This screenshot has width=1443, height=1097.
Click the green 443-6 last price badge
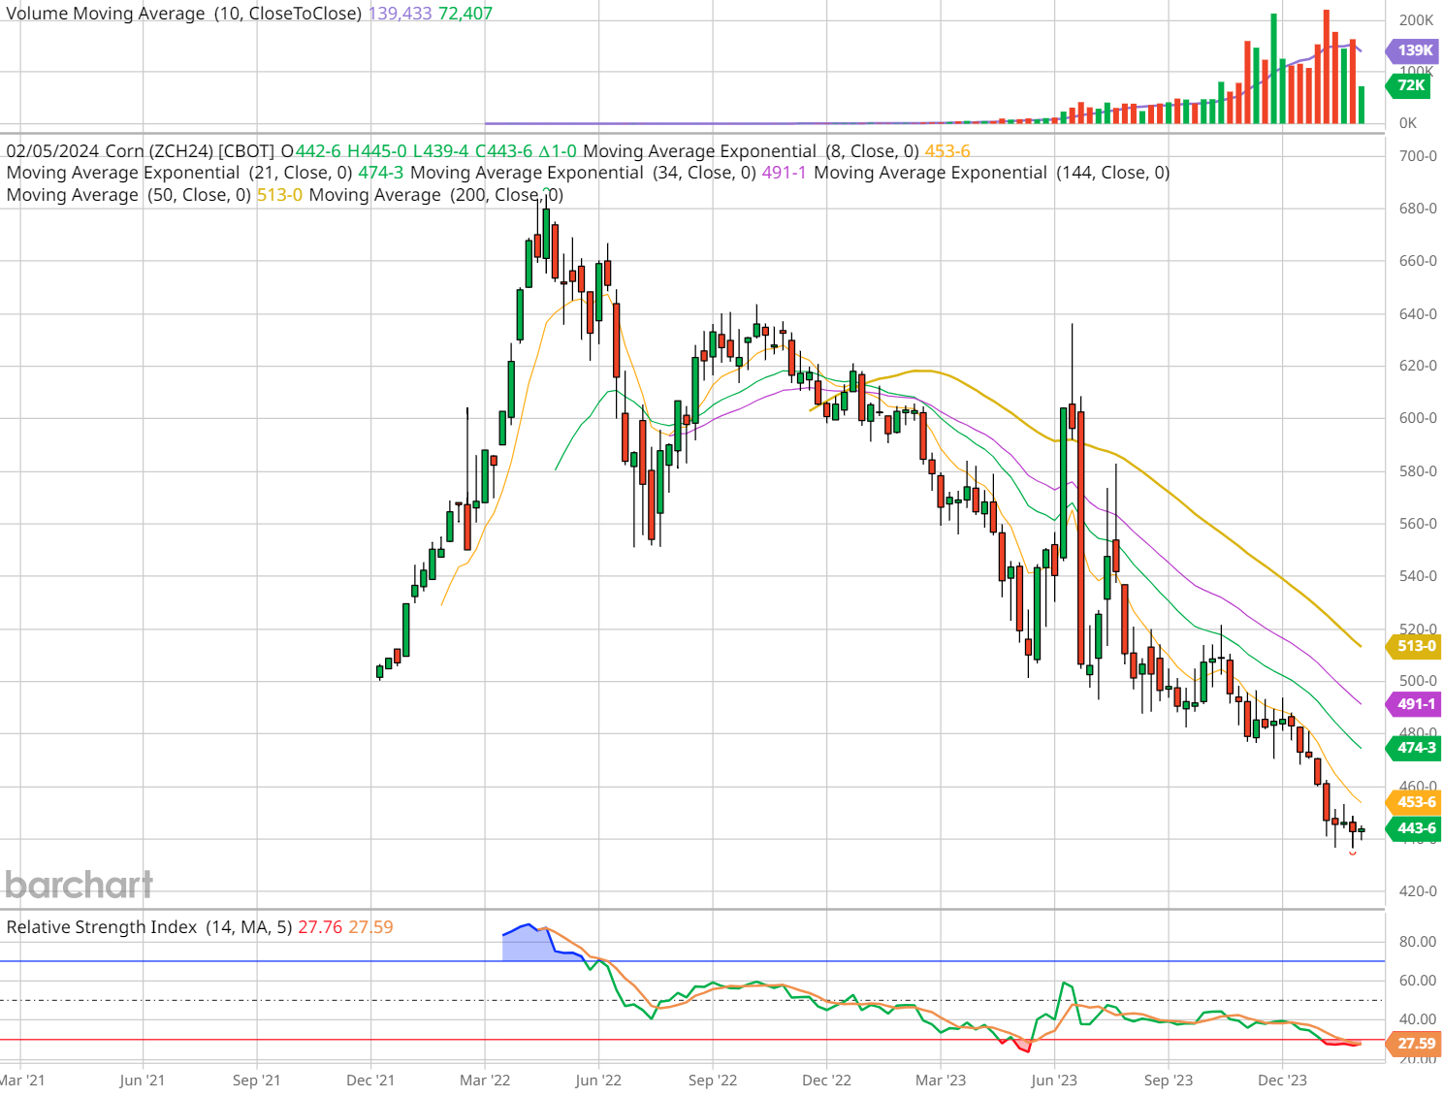tap(1414, 828)
